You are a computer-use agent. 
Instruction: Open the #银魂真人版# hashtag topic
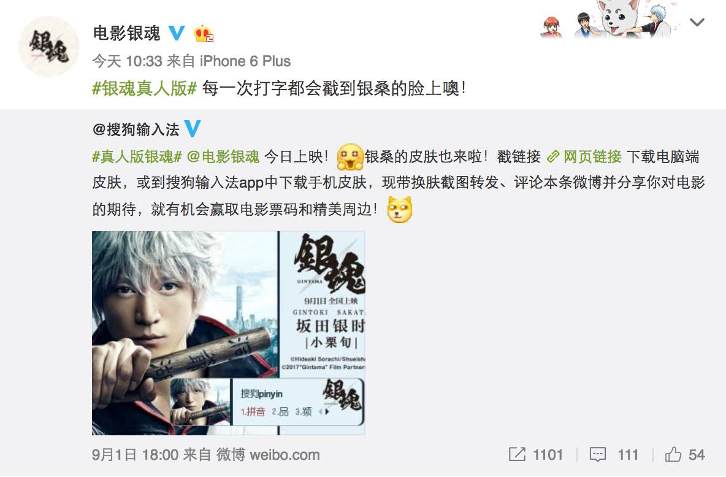(x=145, y=88)
